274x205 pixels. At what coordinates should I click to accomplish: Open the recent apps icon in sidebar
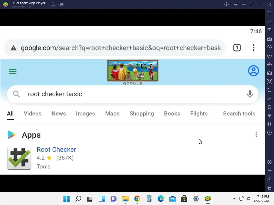[269, 188]
